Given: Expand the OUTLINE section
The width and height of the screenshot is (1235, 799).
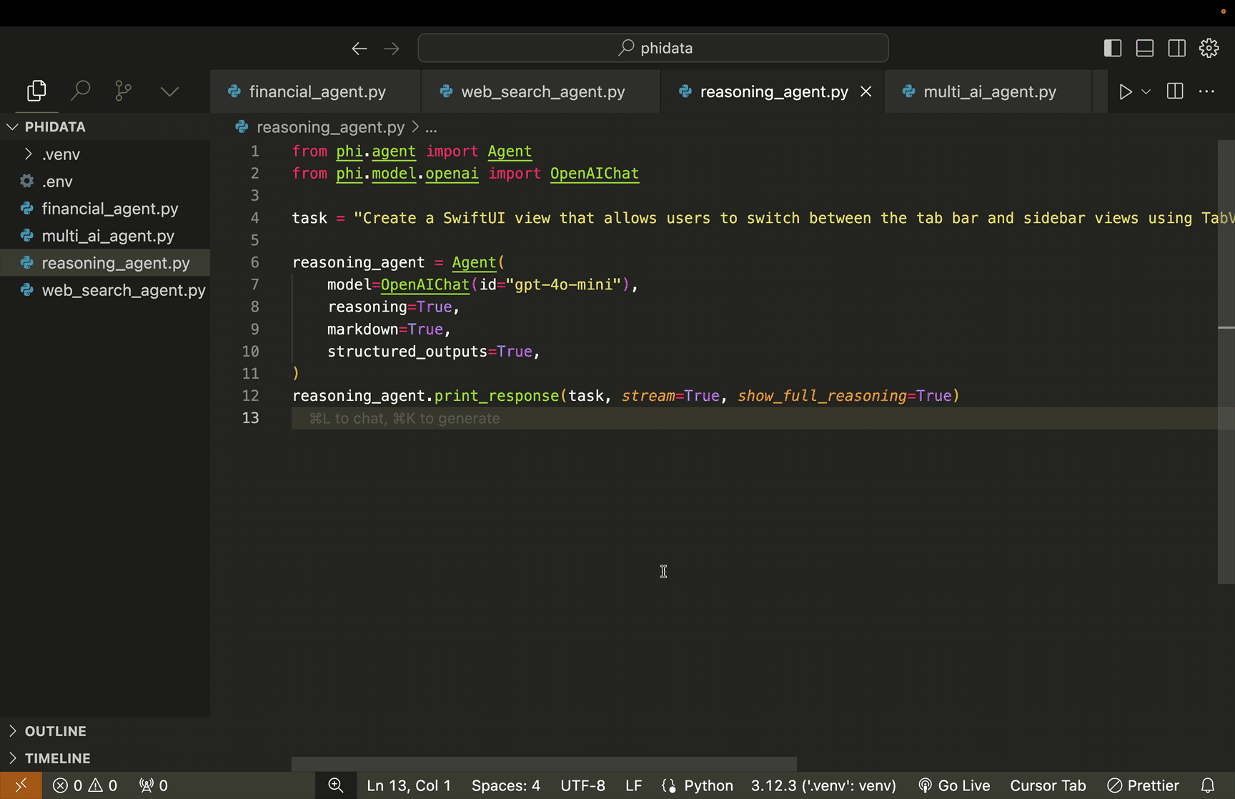Looking at the screenshot, I should [55, 731].
